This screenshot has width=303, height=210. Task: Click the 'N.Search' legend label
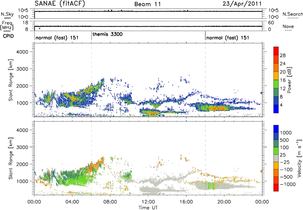coord(292,14)
